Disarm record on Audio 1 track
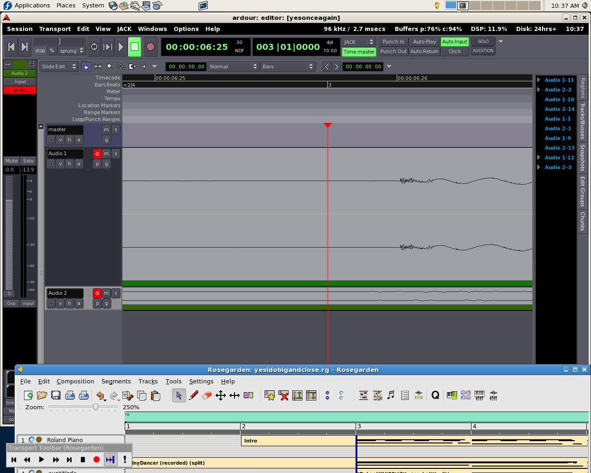 tap(97, 154)
